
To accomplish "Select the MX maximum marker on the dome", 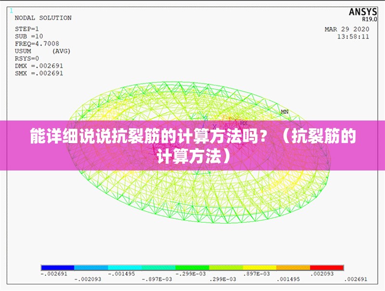I will [244, 123].
